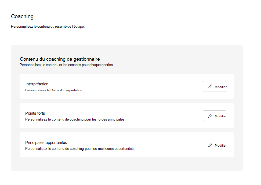Click the pencil icon for Principales opportunités
The width and height of the screenshot is (261, 185).
[210, 145]
